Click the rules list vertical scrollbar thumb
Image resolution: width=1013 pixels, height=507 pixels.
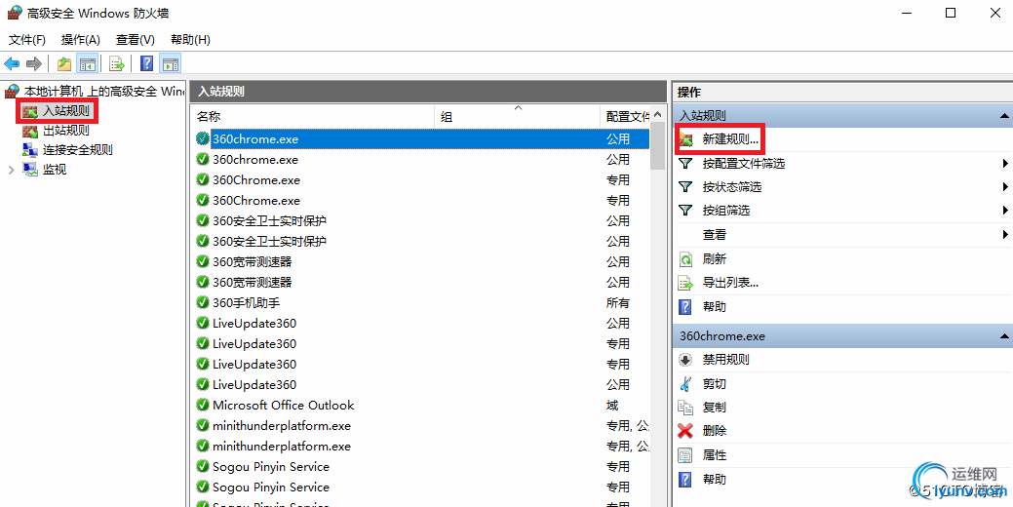[x=658, y=146]
